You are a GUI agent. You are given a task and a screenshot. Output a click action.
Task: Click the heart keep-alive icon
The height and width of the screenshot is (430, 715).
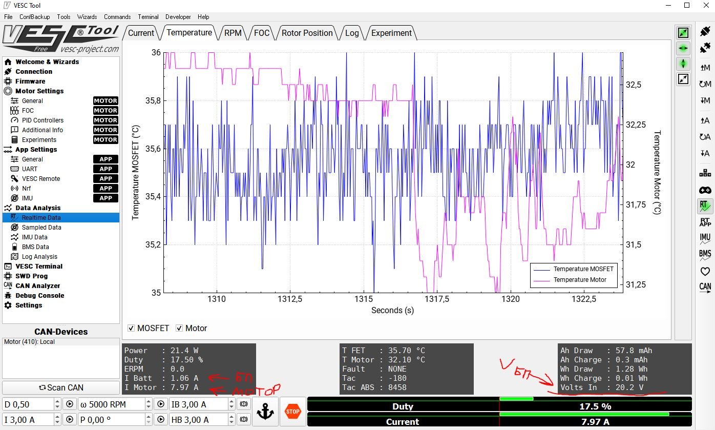(x=705, y=271)
